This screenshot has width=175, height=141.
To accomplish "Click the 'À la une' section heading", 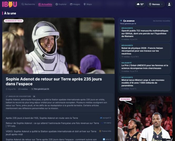I will point(10,13).
